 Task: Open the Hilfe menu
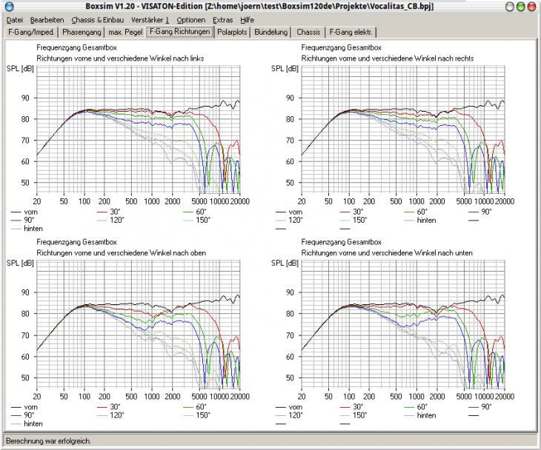click(247, 20)
